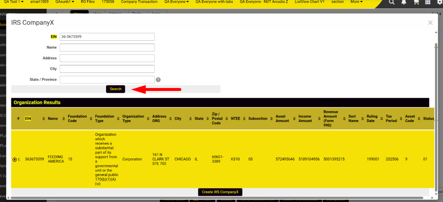Open the notifications bell
Viewport: 443px width, 202px height.
point(404,2)
